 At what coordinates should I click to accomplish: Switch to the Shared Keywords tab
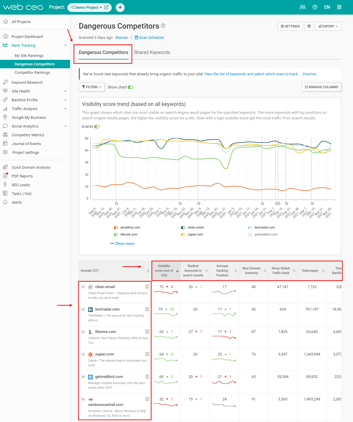[x=152, y=53]
